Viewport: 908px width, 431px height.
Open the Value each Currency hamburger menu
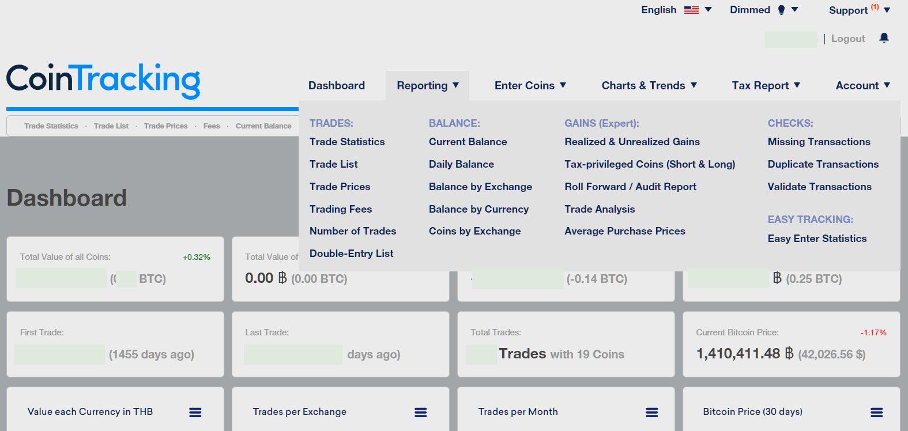click(x=195, y=412)
